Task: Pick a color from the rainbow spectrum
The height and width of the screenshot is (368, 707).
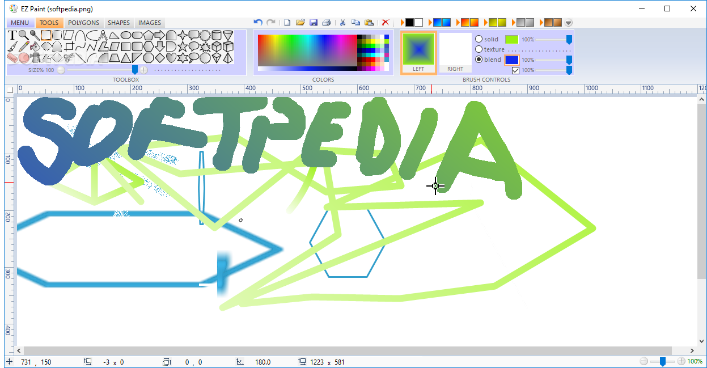Action: [307, 50]
